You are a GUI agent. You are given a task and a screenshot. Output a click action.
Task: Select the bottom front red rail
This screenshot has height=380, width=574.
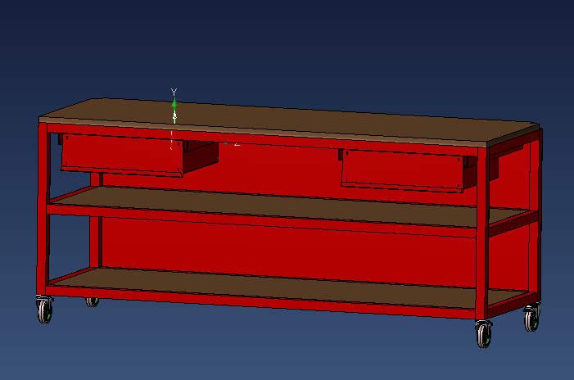(x=262, y=302)
